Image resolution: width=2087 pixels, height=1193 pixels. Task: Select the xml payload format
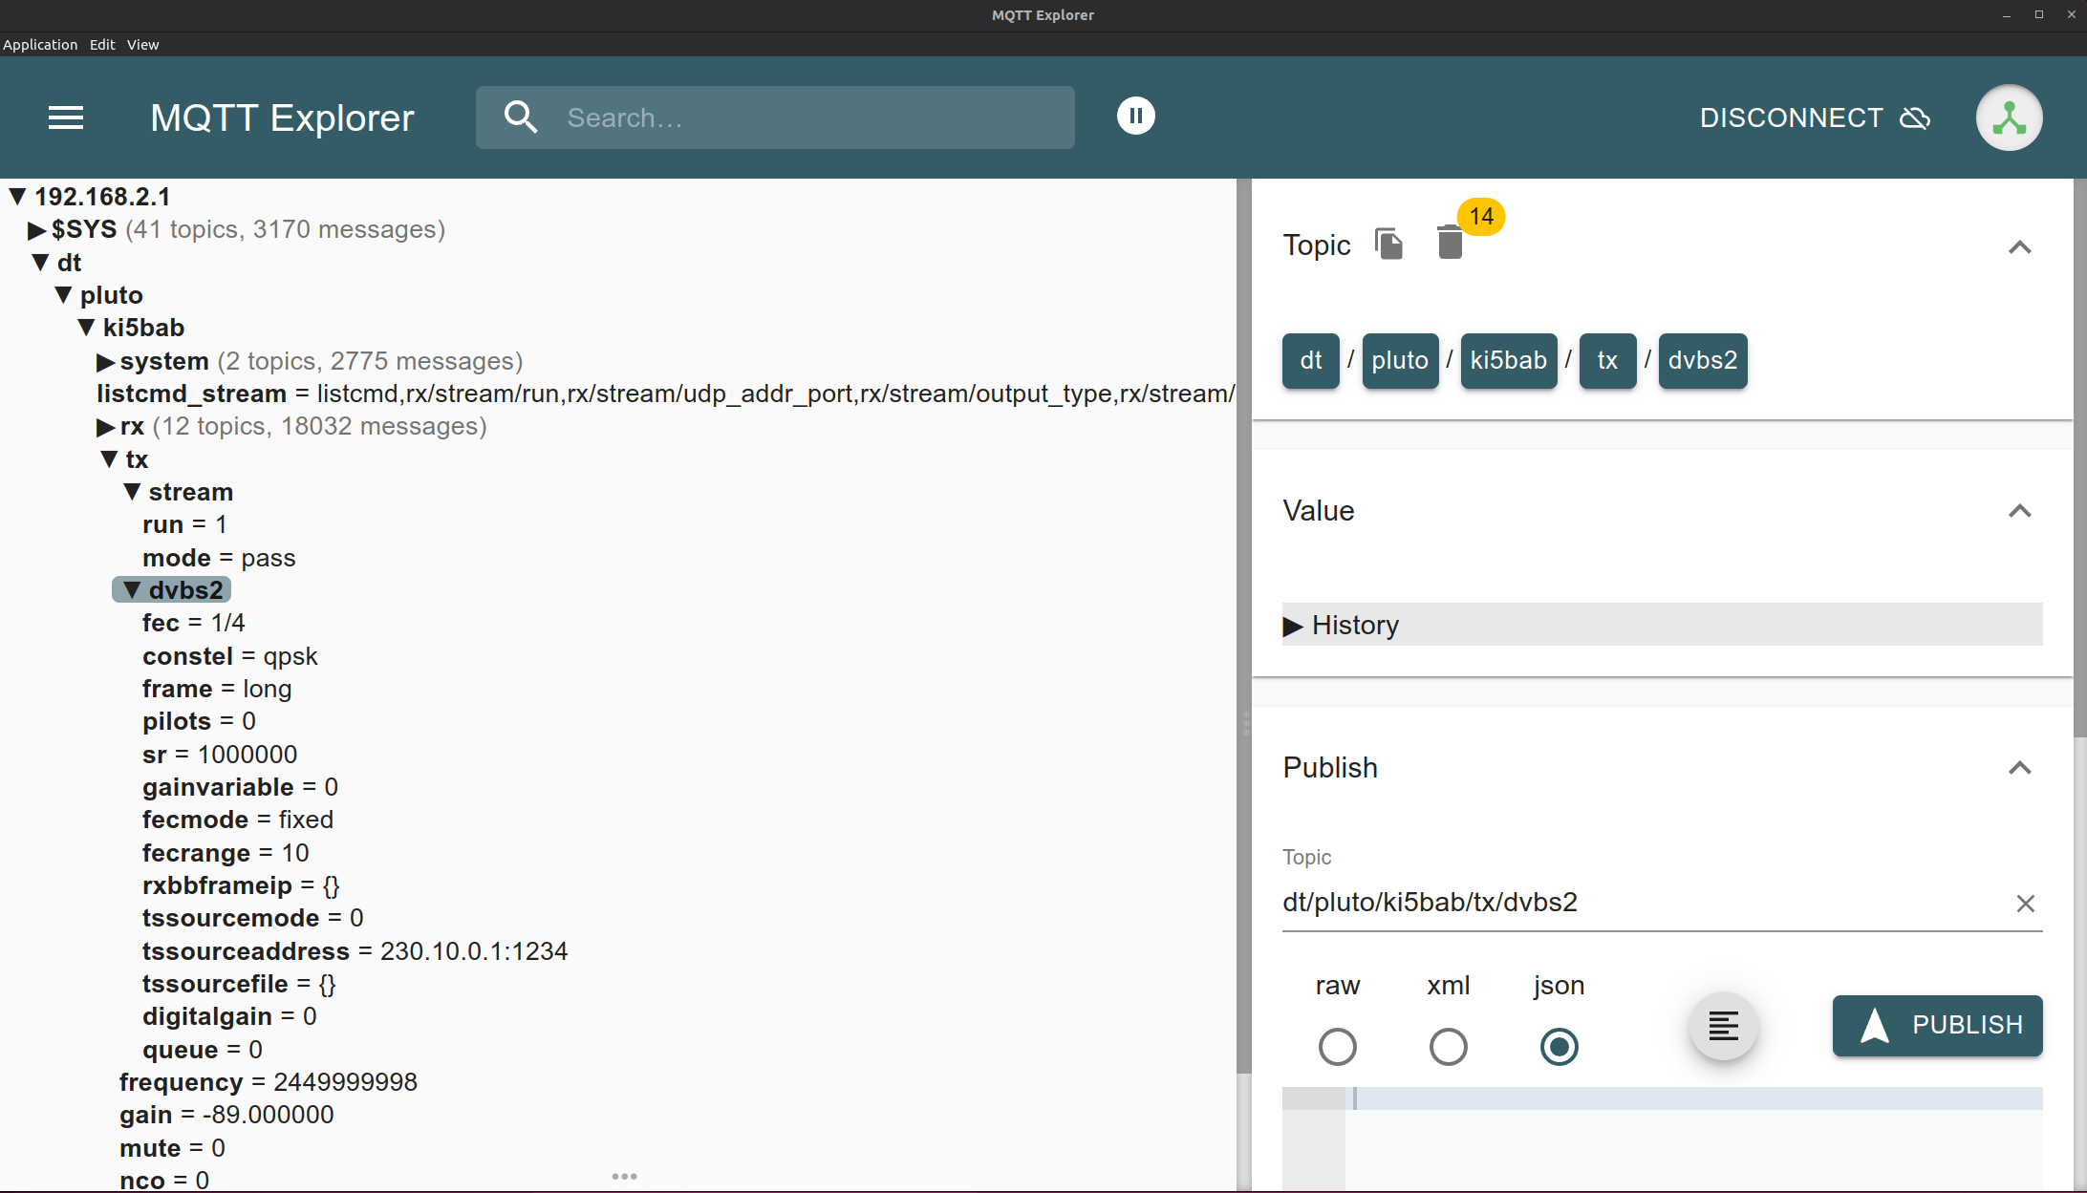1448,1047
